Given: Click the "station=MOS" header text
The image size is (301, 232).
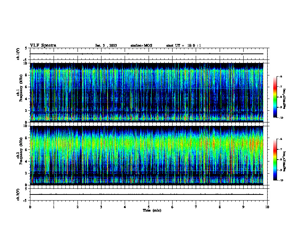Looking at the screenshot, I should pyautogui.click(x=141, y=45).
